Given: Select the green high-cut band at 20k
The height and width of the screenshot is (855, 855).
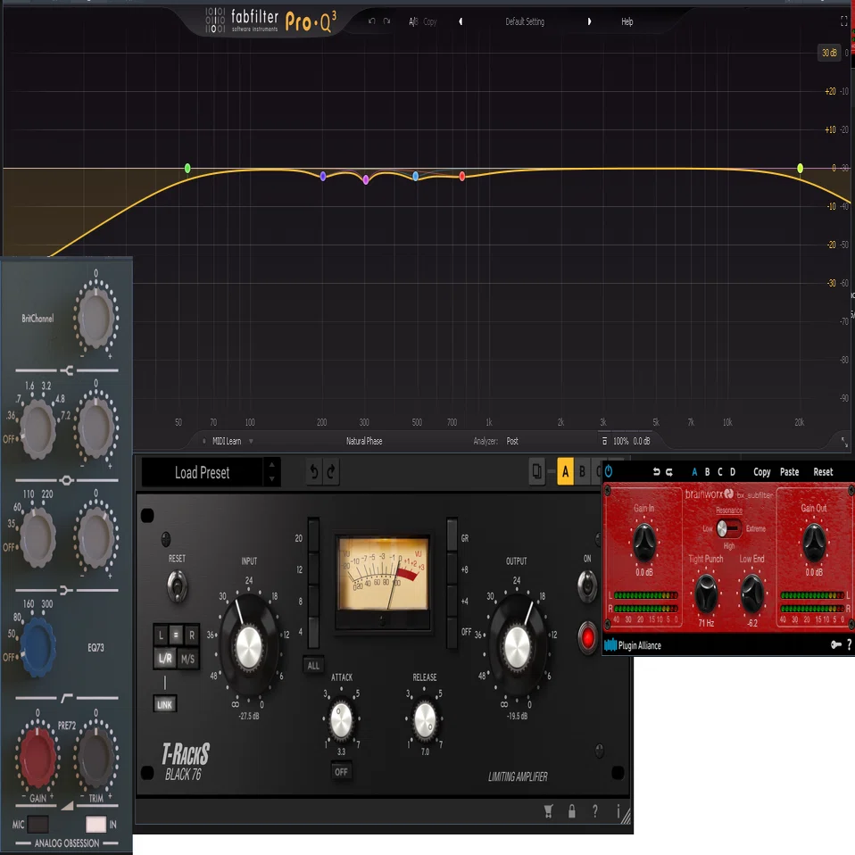Looking at the screenshot, I should 800,168.
